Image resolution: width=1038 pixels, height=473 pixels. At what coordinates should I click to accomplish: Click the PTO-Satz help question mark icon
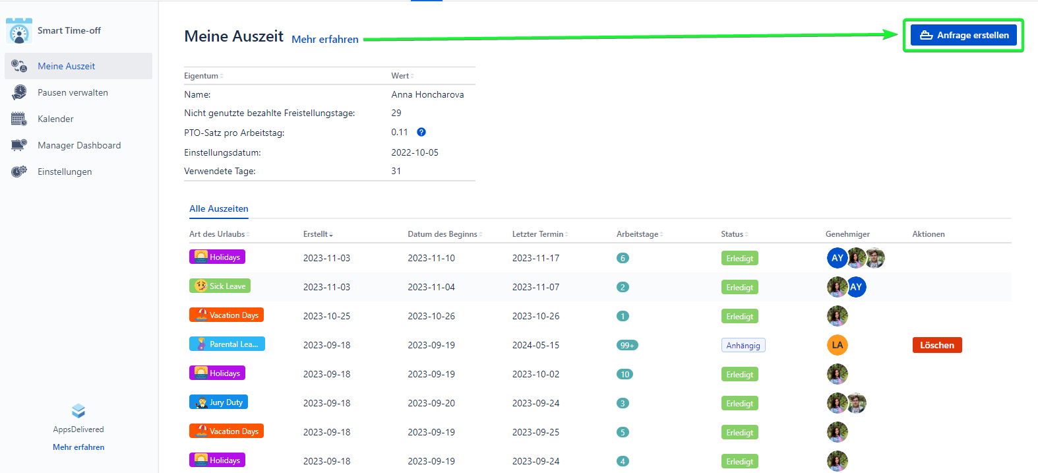click(x=421, y=132)
